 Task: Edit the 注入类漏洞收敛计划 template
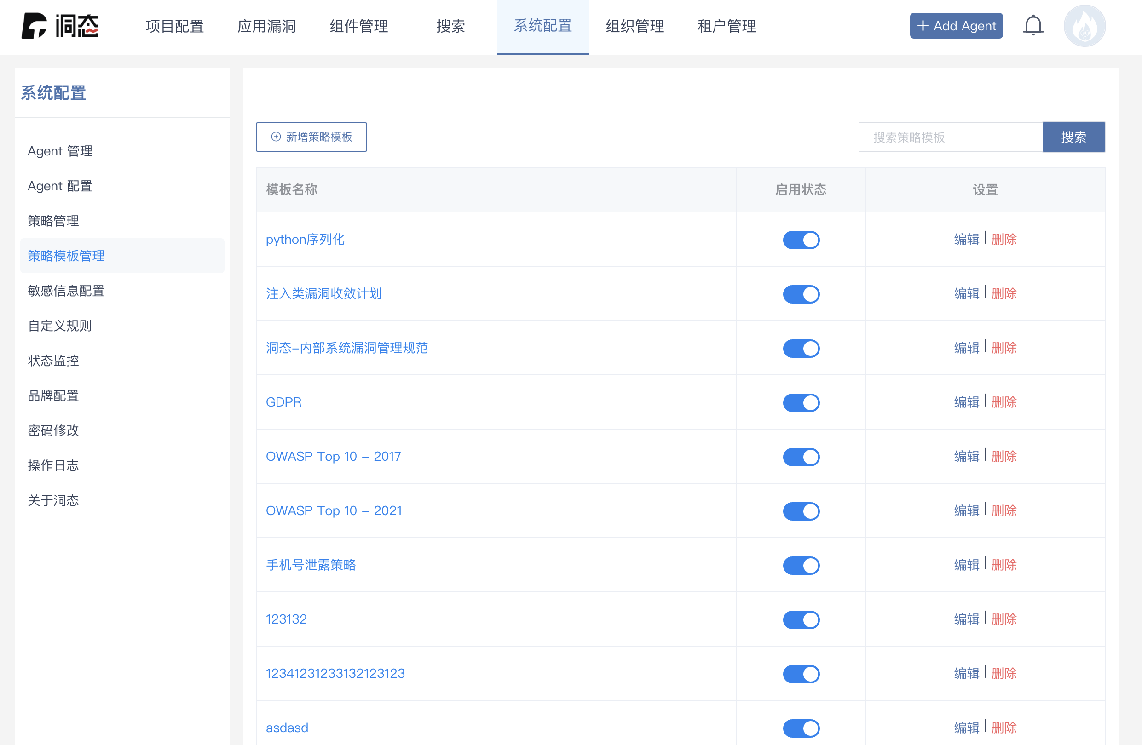coord(966,293)
